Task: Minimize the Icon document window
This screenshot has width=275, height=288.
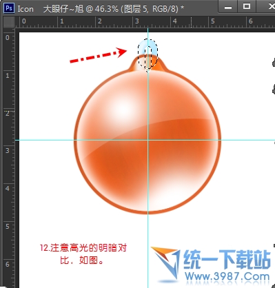Action: tap(228, 7)
